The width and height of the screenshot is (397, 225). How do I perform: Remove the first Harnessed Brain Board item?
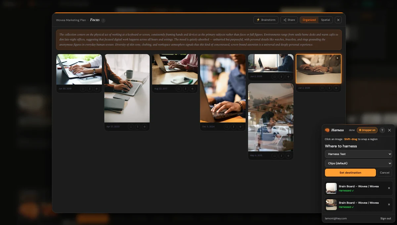pos(389,188)
